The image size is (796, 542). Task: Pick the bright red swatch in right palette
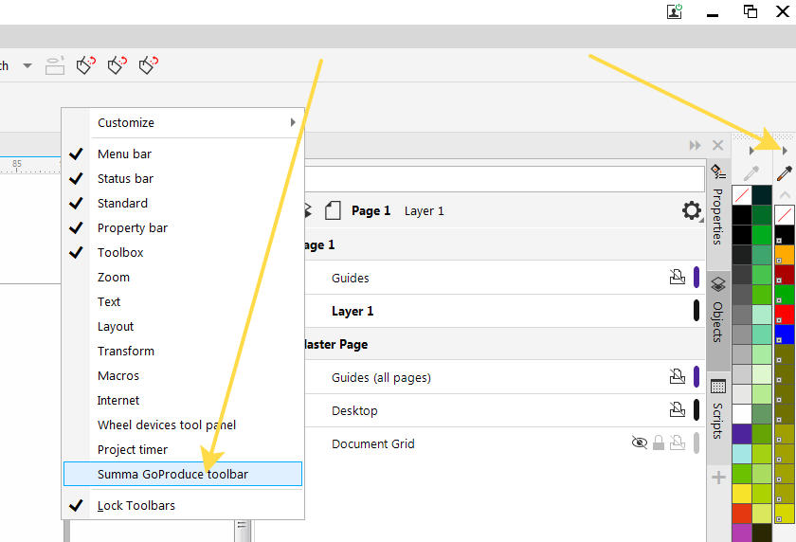(785, 315)
